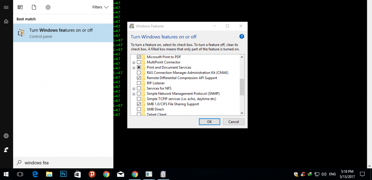Expand the Services for NFS node

[x=134, y=89]
